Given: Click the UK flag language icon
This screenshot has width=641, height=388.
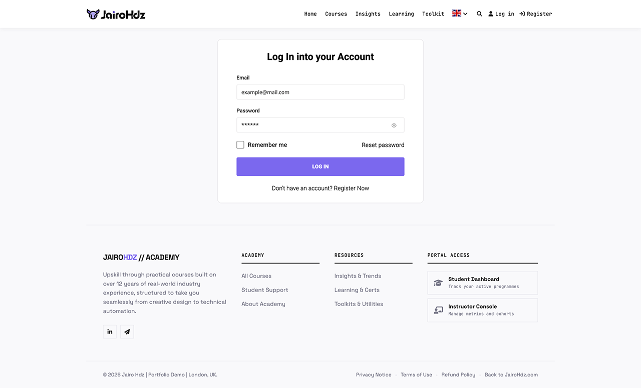Looking at the screenshot, I should tap(457, 13).
